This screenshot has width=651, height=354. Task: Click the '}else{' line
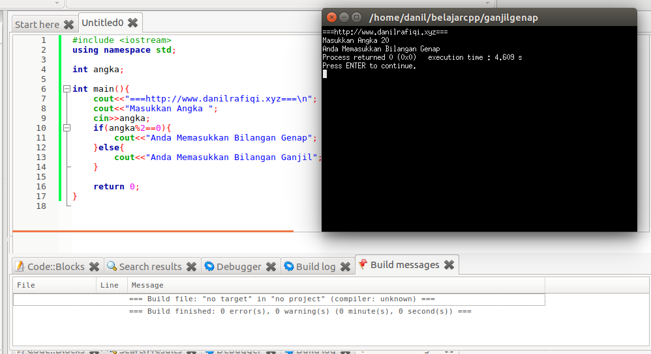[x=108, y=148]
